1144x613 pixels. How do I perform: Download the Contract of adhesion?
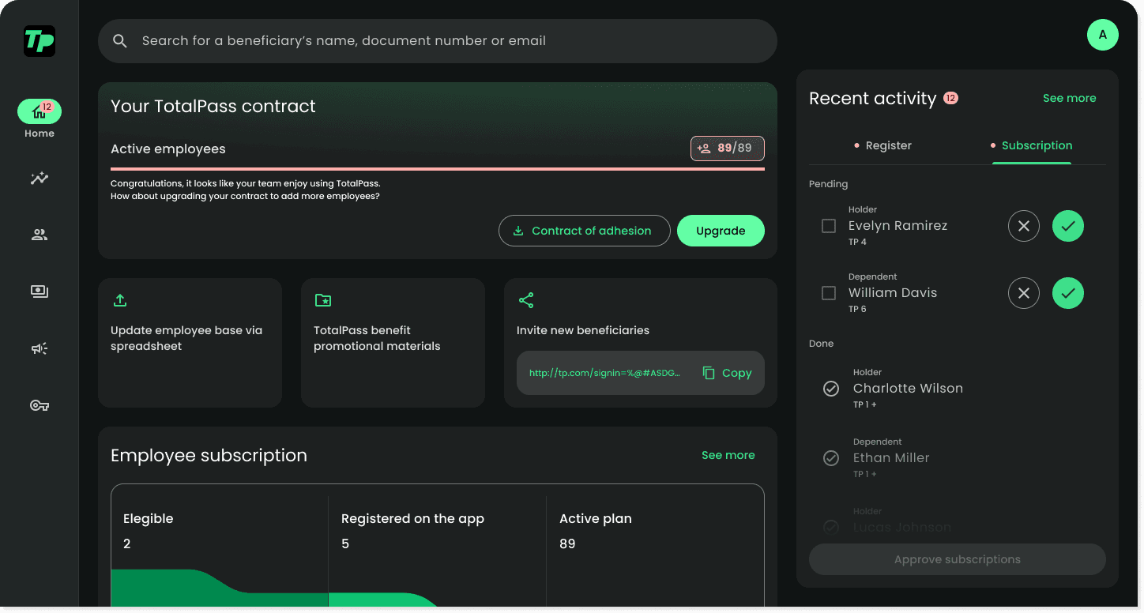pyautogui.click(x=585, y=231)
